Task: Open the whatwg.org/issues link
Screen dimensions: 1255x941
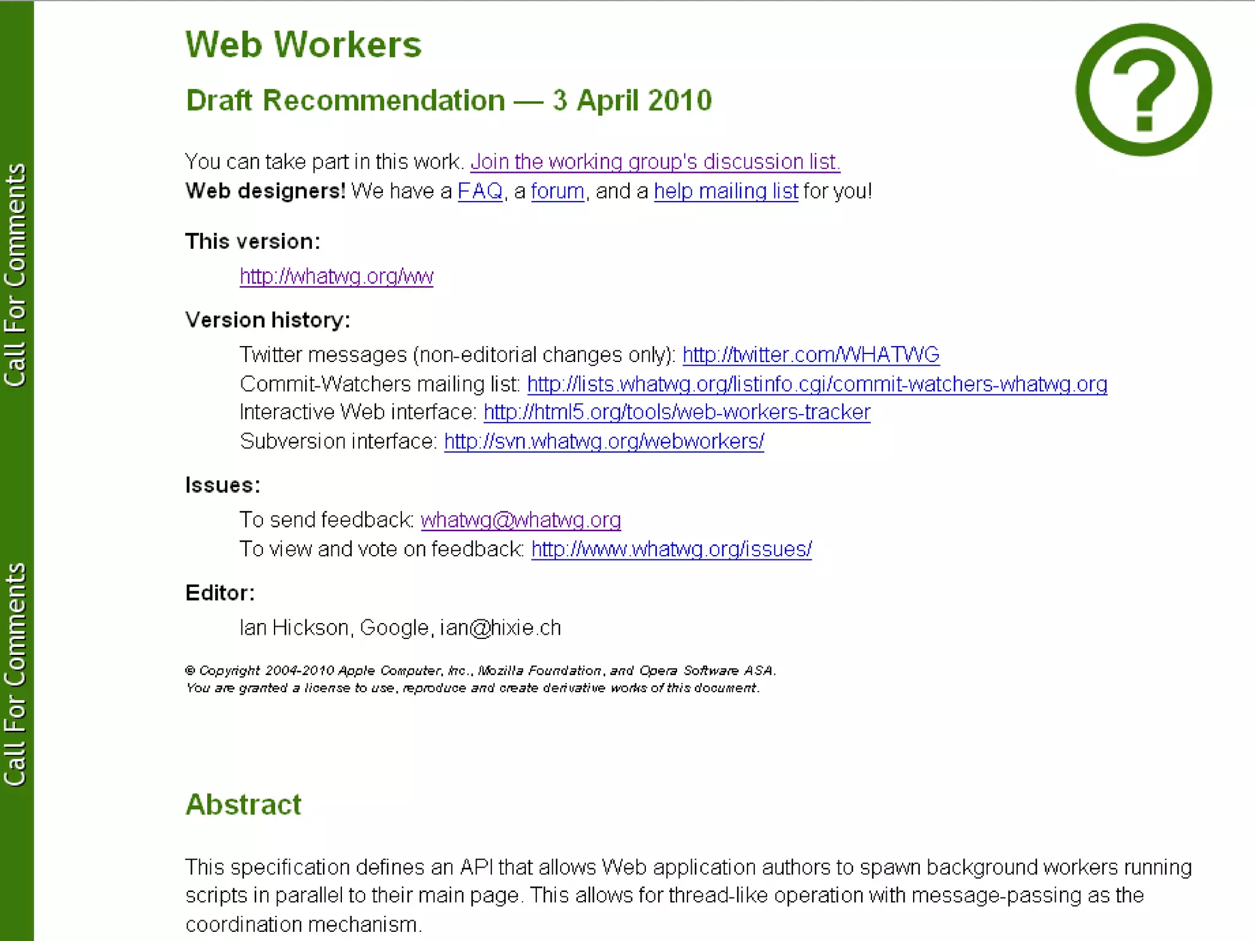Action: pyautogui.click(x=671, y=550)
